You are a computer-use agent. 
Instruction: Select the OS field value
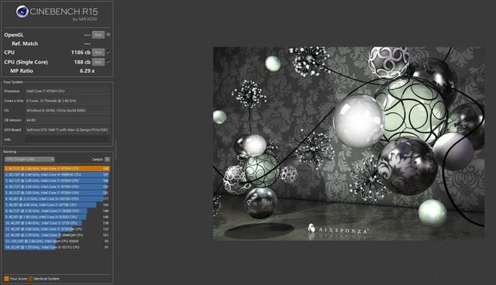67,111
